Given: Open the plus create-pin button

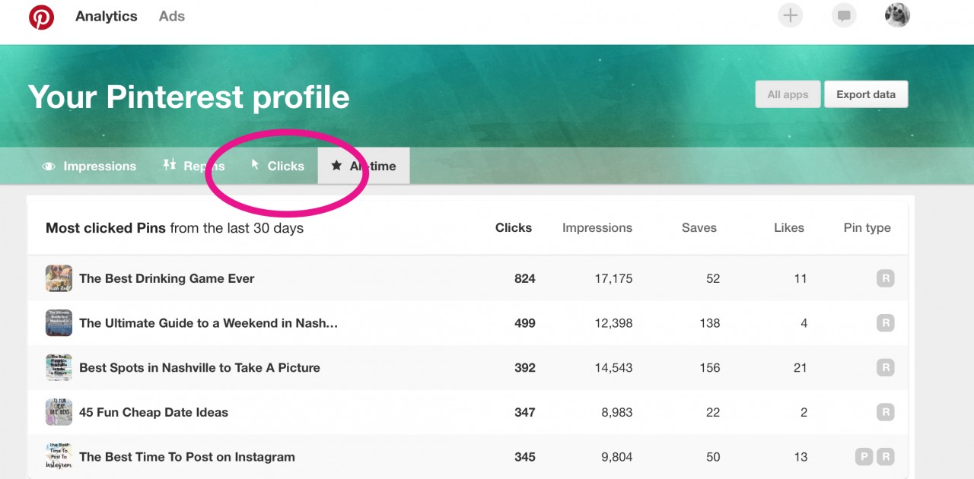Looking at the screenshot, I should (791, 15).
